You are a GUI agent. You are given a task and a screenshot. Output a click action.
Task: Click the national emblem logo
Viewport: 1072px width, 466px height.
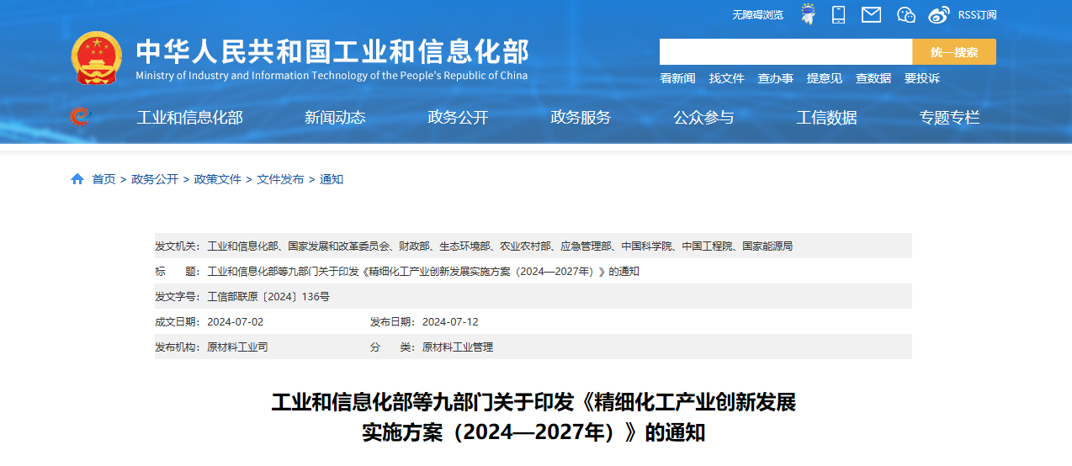[96, 58]
